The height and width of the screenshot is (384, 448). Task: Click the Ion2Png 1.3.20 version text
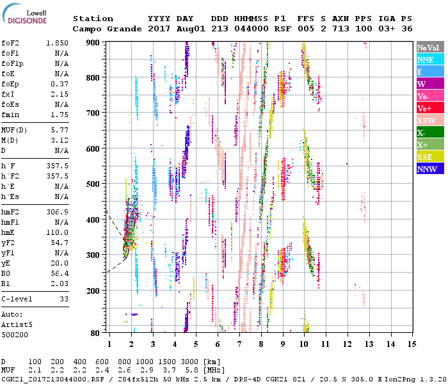(x=416, y=380)
